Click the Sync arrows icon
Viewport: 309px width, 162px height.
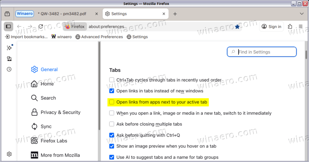click(34, 126)
